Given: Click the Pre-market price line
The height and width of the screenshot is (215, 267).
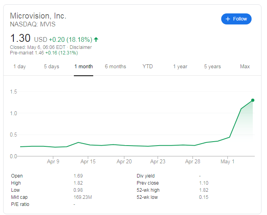Looking at the screenshot, I should click(x=44, y=53).
